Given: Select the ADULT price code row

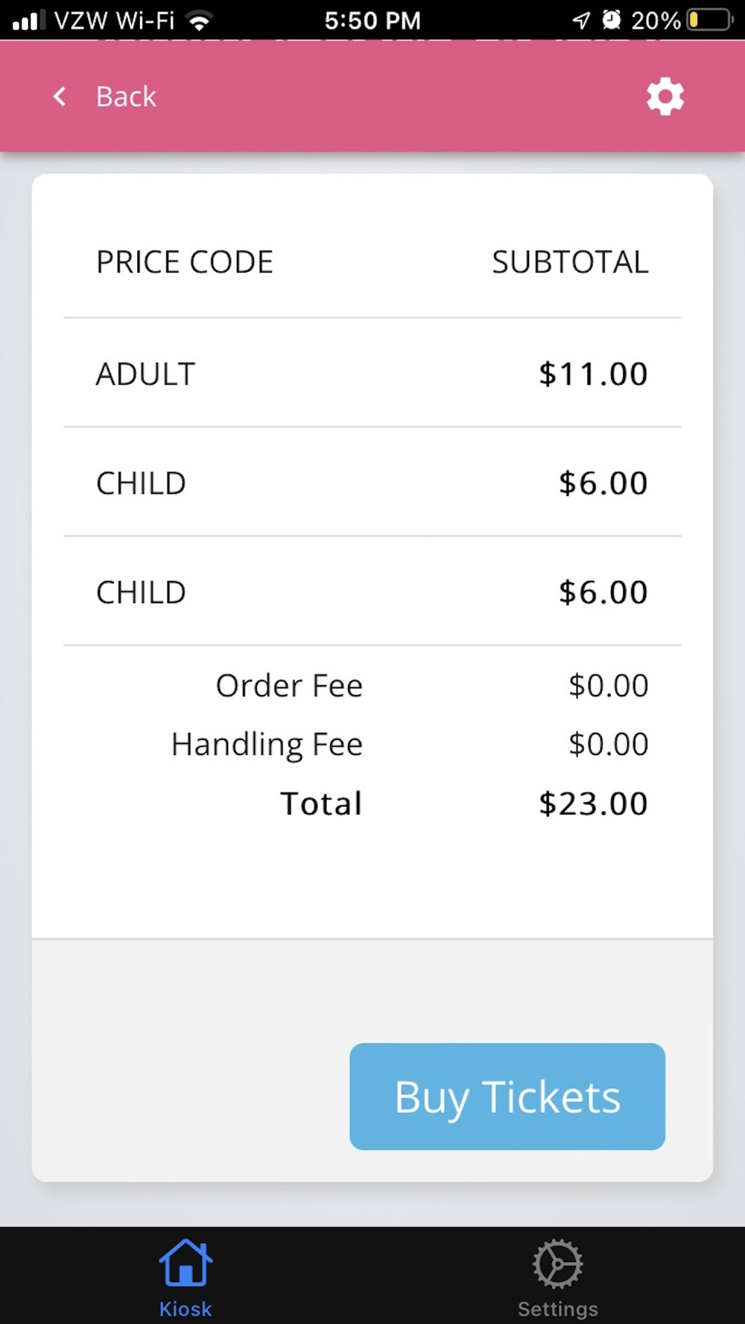Looking at the screenshot, I should pyautogui.click(x=146, y=374).
